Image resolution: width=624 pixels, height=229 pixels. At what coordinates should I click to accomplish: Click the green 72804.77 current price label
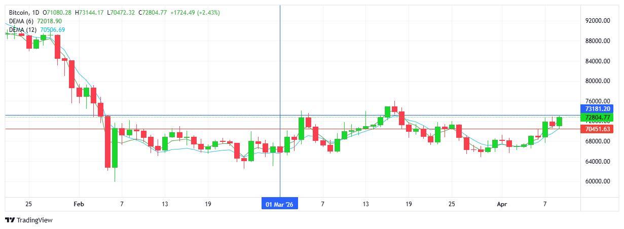[x=599, y=118]
